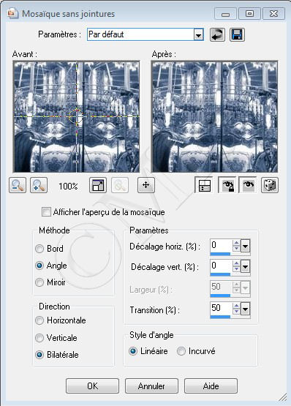Toggle the show/hide previews icon
The height and width of the screenshot is (406, 291).
pos(204,185)
